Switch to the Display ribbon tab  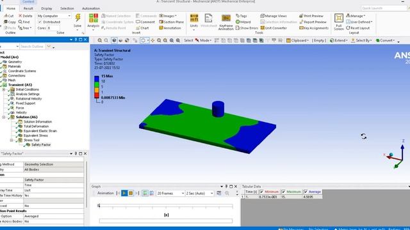coord(47,8)
